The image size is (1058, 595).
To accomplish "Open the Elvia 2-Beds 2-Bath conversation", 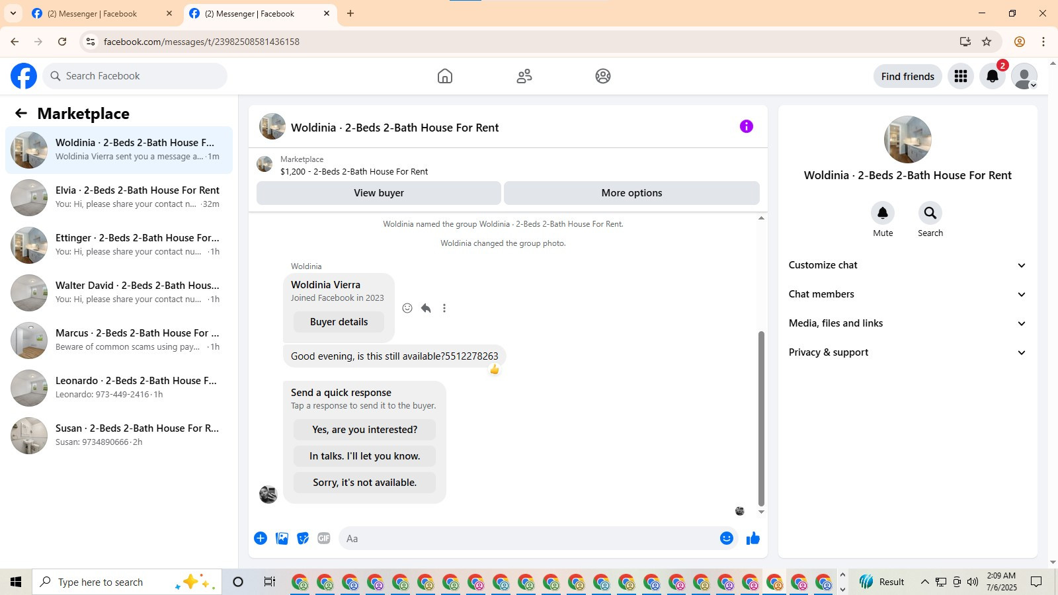I will pyautogui.click(x=119, y=198).
